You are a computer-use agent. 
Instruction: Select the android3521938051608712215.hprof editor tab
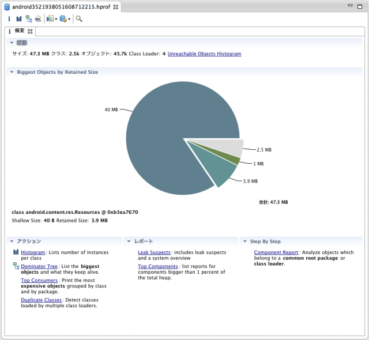click(61, 7)
